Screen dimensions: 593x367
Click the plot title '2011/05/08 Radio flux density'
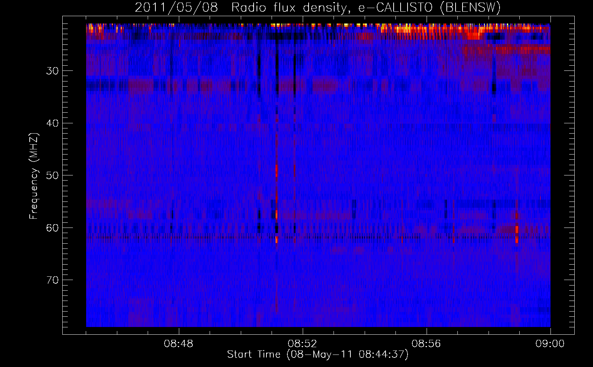(x=318, y=7)
